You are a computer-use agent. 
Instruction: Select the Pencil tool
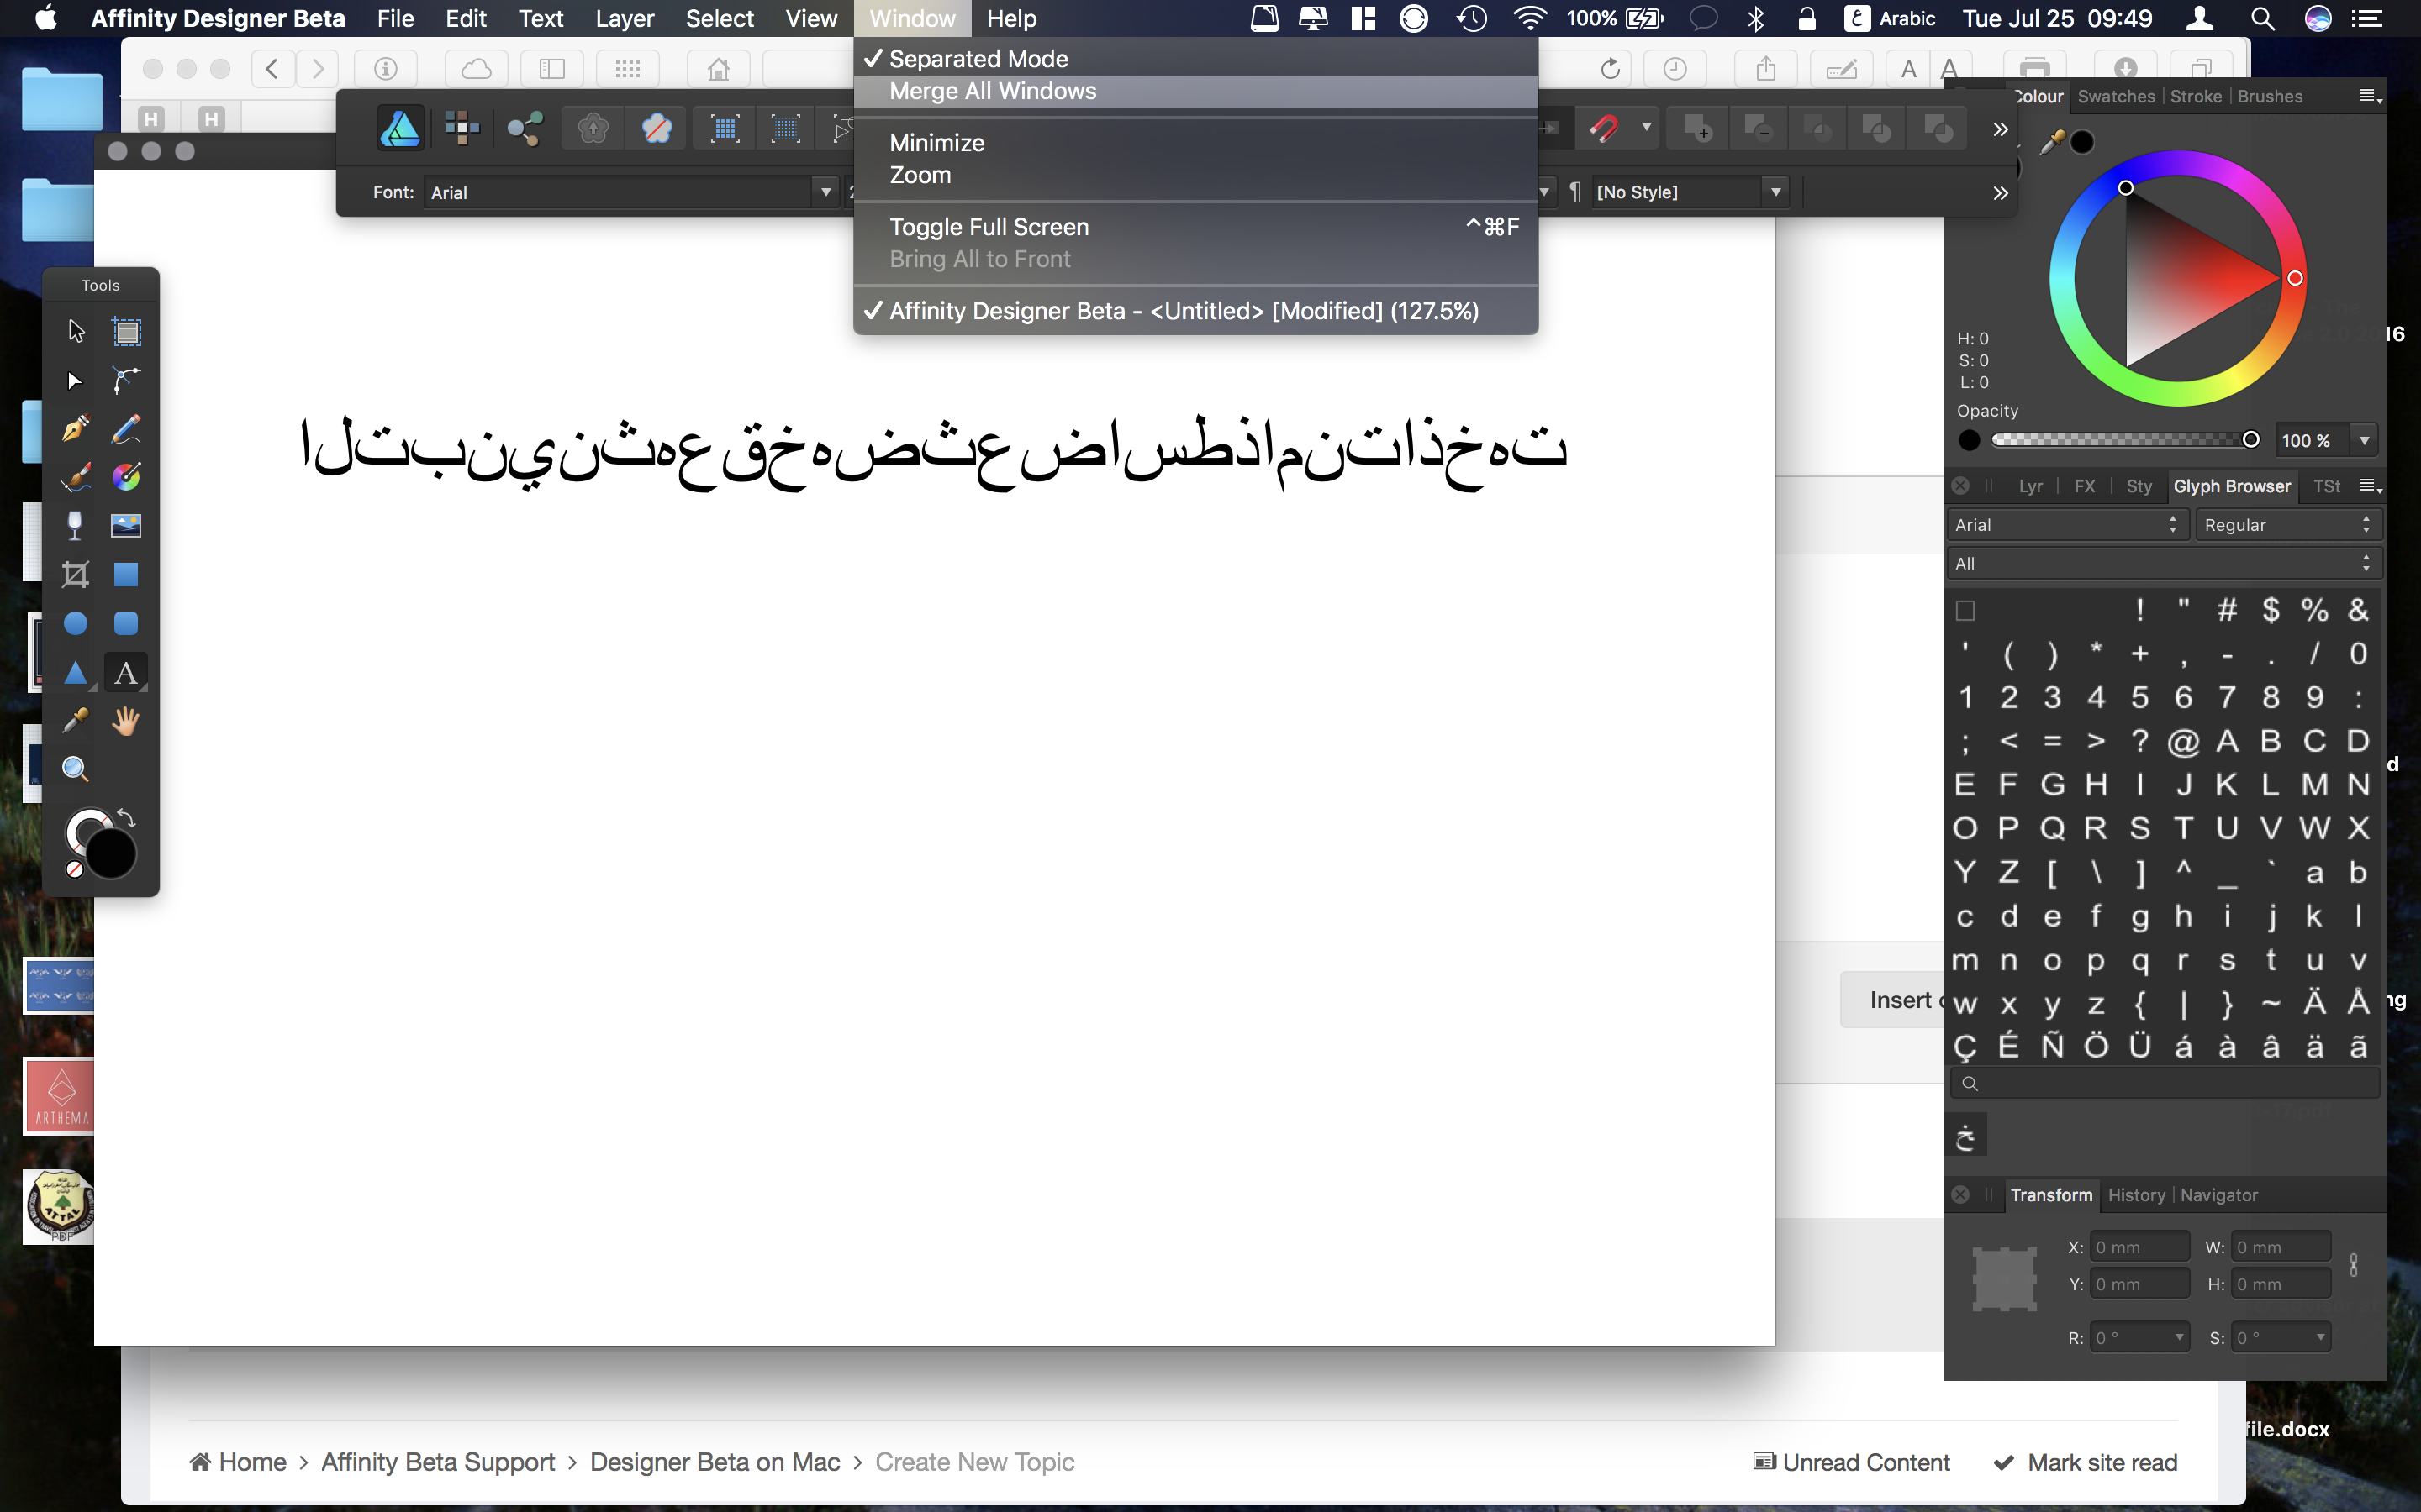click(x=126, y=429)
